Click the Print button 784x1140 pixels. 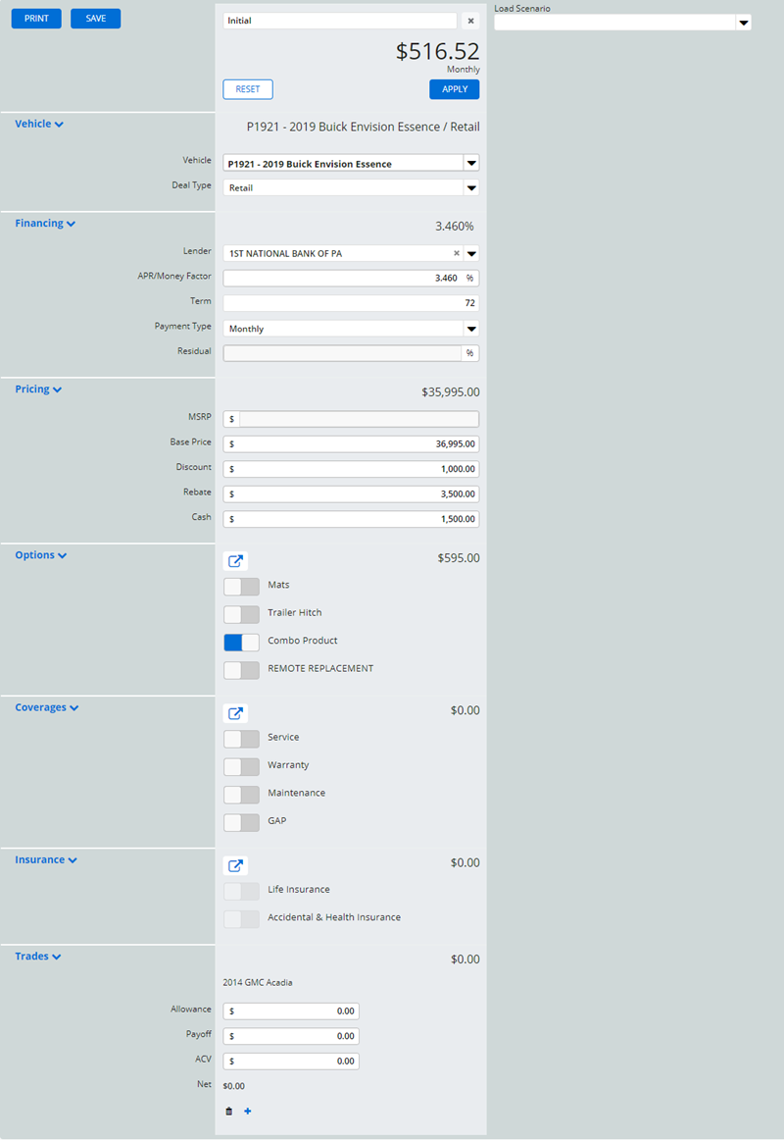pyautogui.click(x=36, y=19)
